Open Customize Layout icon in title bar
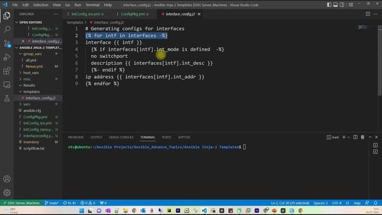This screenshot has width=382, height=215. (x=351, y=5)
